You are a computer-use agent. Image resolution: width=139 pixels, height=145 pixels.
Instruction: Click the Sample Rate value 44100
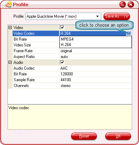[66, 80]
